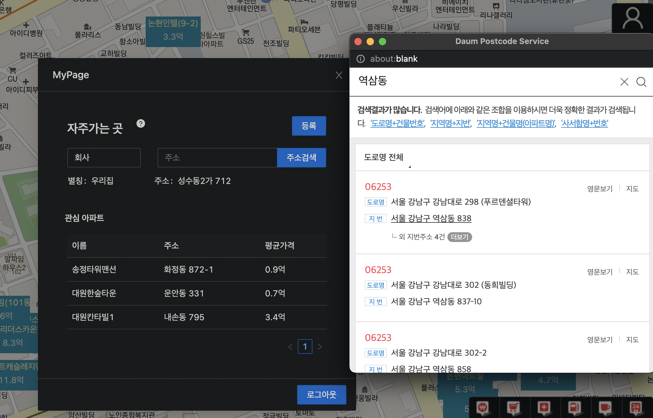
Task: Click the 대원칸타빌1 apartment row name
Action: click(x=93, y=317)
